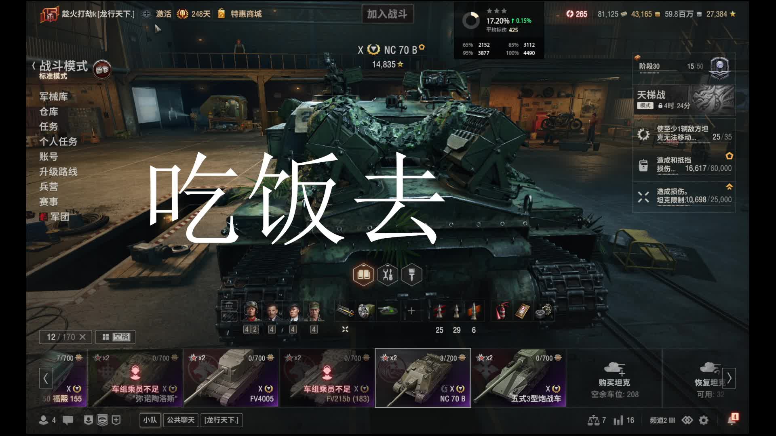Toggle the 空格 grid view filter

pos(116,337)
